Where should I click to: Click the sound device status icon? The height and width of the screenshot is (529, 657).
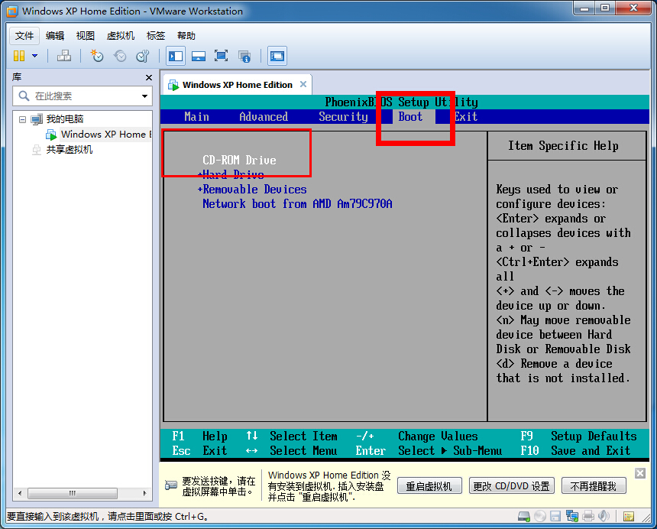(x=603, y=516)
